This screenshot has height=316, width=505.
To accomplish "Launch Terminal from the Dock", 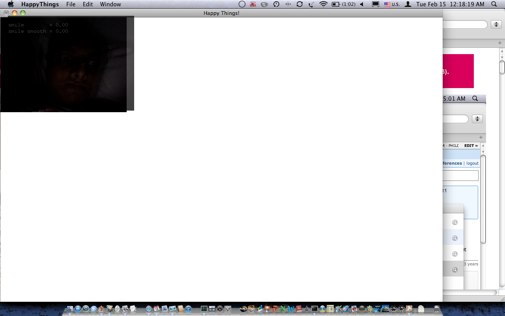I will click(314, 308).
